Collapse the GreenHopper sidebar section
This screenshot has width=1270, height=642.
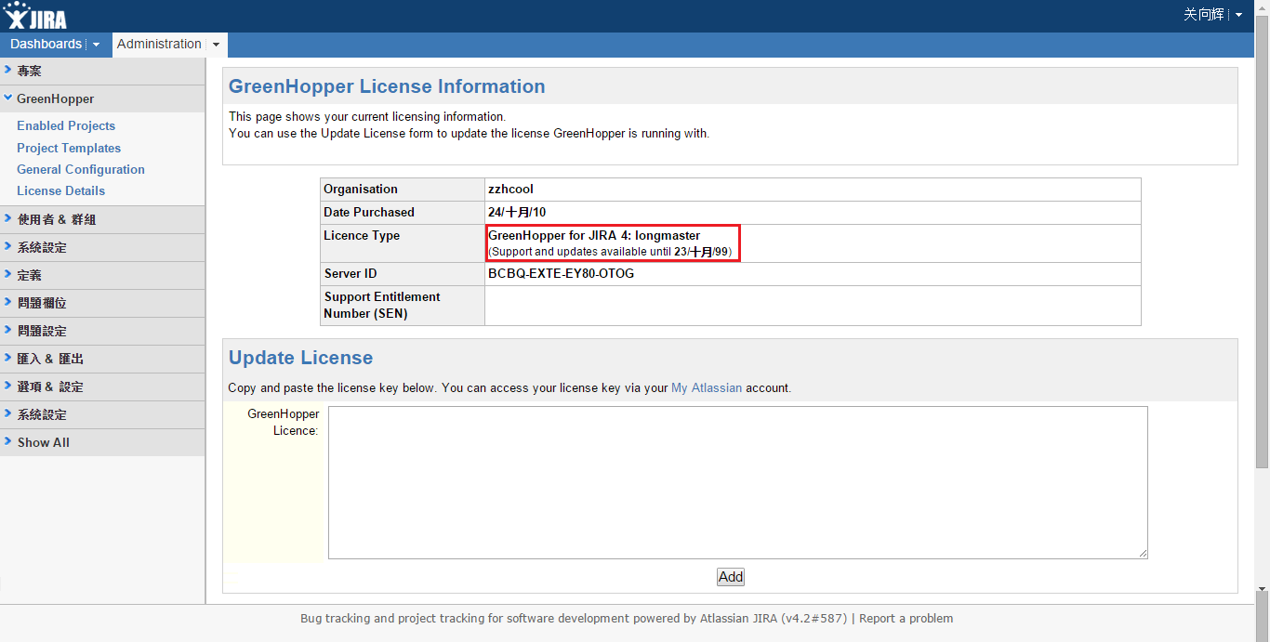tap(102, 98)
